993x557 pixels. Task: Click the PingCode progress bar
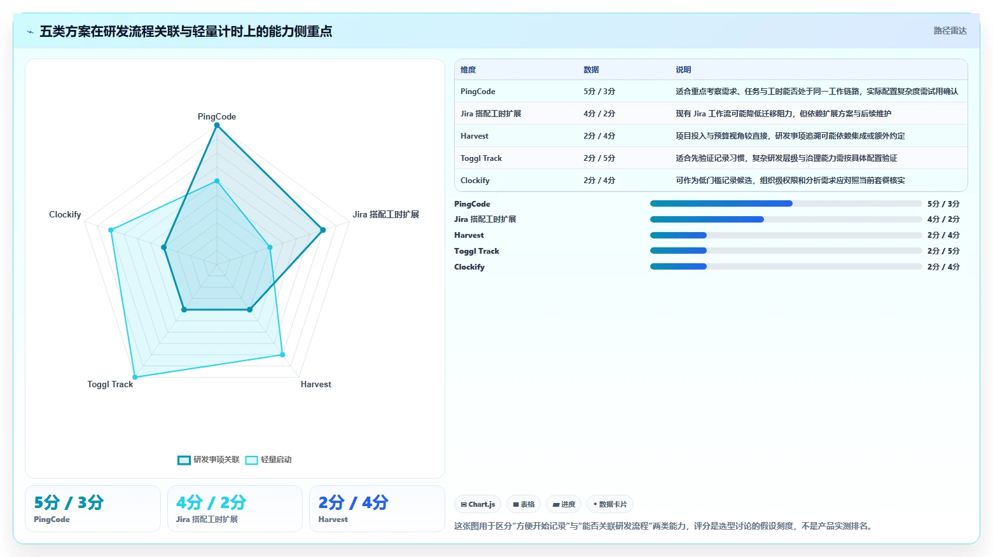786,203
